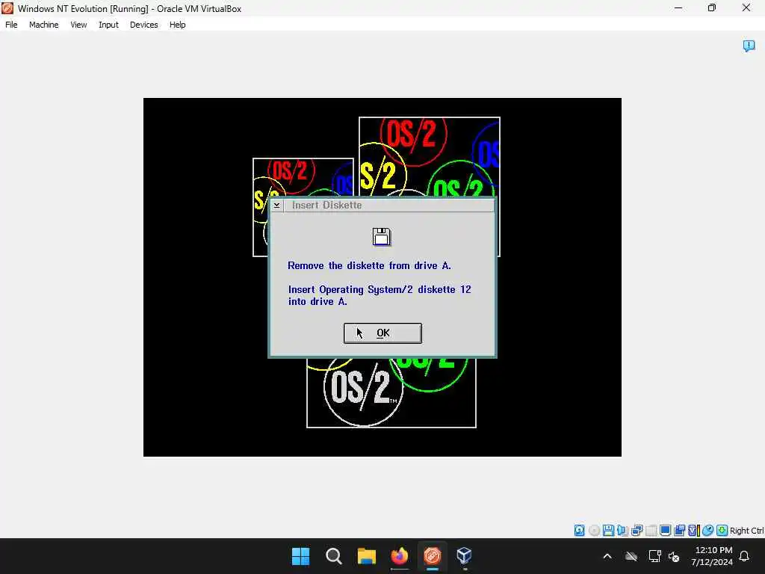Click the floppy drive status icon

[608, 531]
